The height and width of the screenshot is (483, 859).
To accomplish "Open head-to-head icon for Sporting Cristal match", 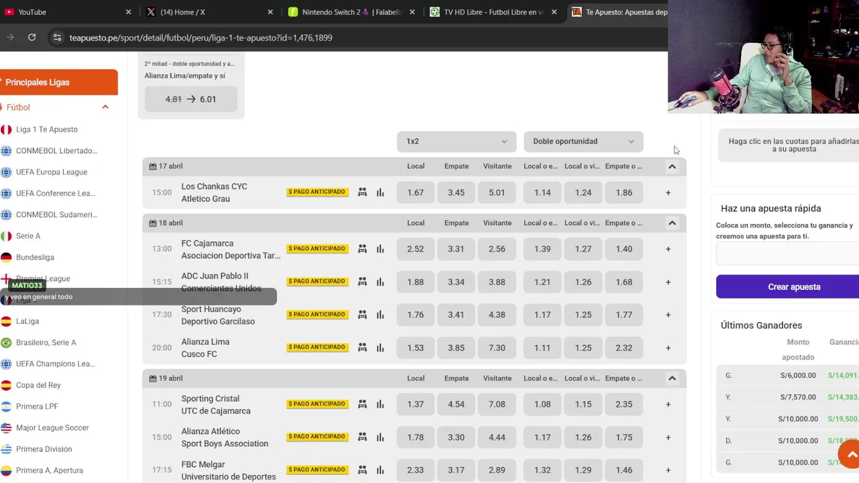I will pos(362,404).
